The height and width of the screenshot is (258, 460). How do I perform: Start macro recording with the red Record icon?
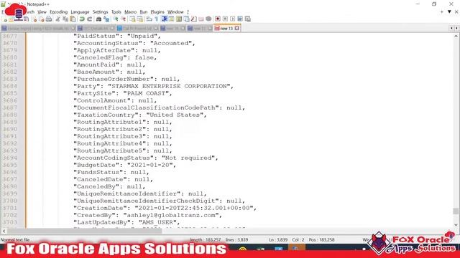[218, 19]
